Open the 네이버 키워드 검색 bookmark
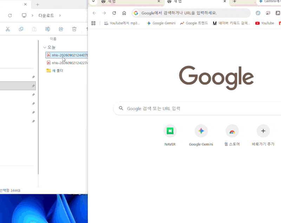Viewport: 281px width, 223px height. [x=231, y=23]
